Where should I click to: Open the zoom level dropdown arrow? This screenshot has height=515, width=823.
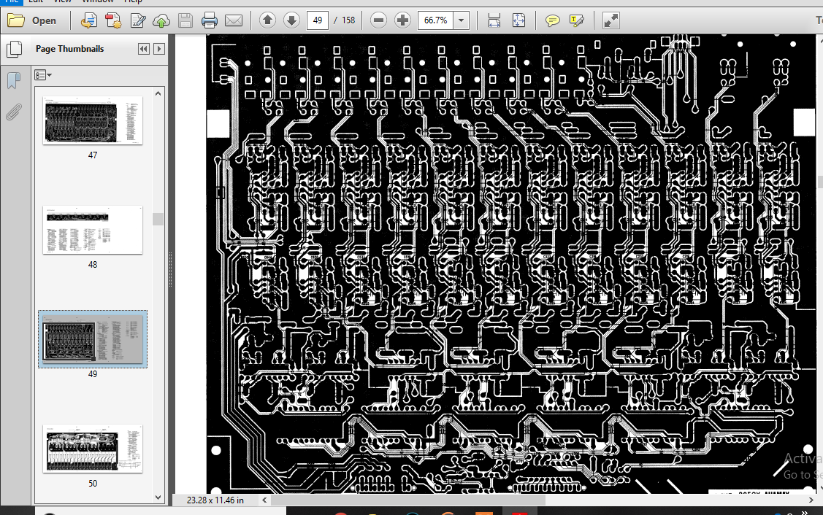(x=462, y=20)
